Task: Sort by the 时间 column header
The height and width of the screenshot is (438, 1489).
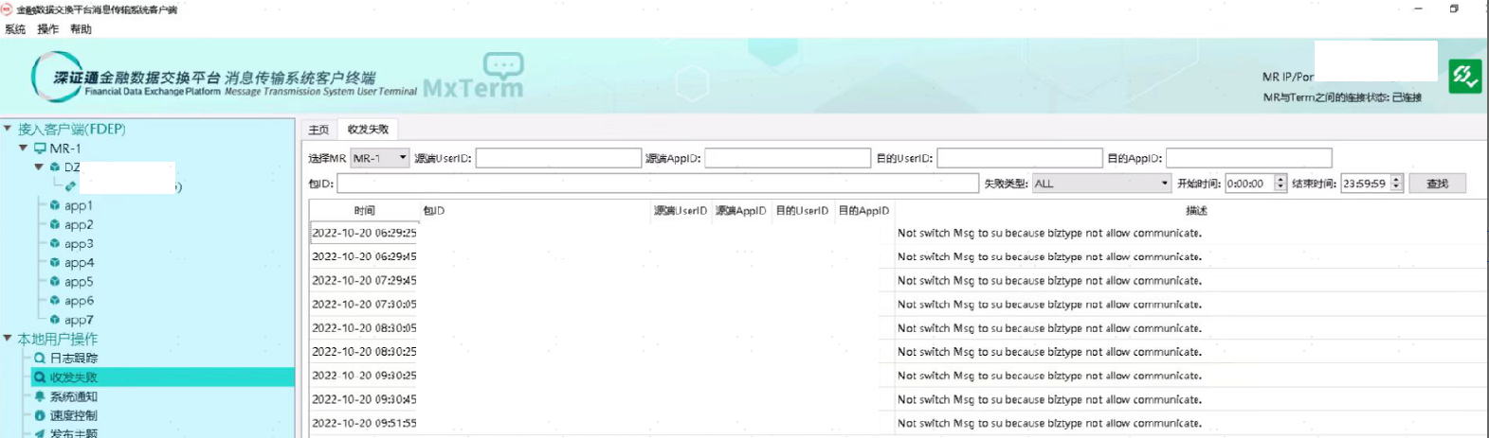Action: click(x=365, y=210)
